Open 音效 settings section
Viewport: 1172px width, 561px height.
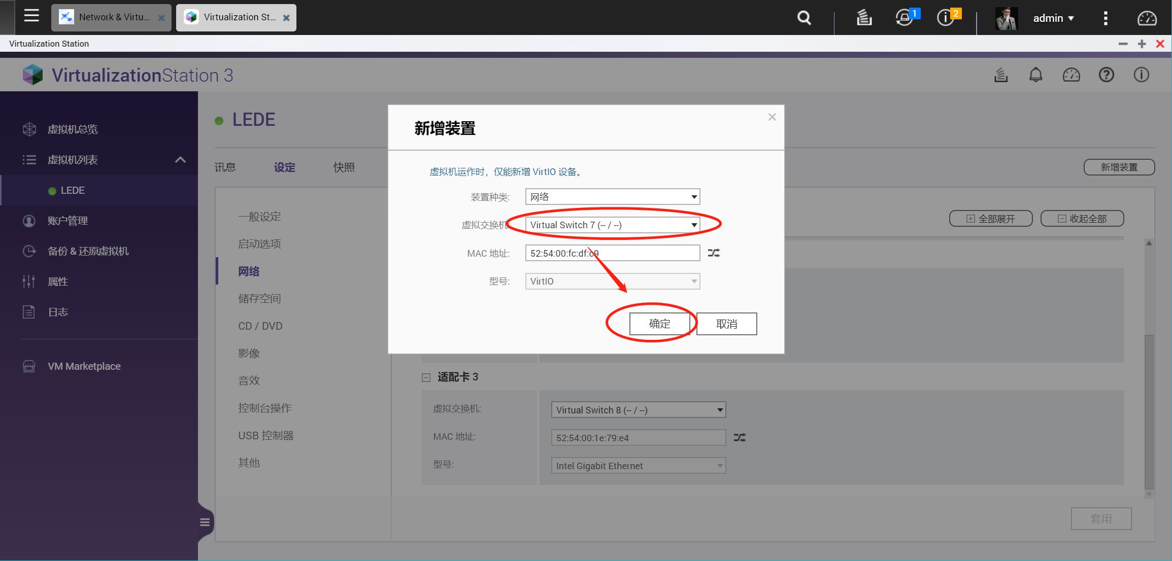click(x=249, y=381)
